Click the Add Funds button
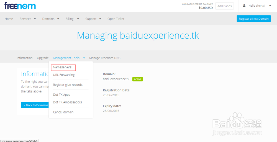Image resolution: width=277 pixels, height=142 pixels. click(x=225, y=6)
